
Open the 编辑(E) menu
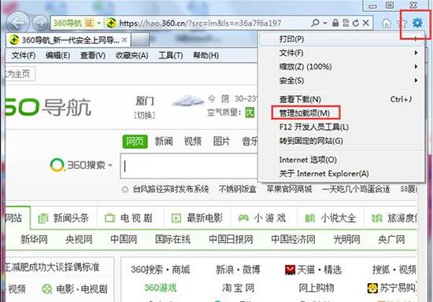57,56
